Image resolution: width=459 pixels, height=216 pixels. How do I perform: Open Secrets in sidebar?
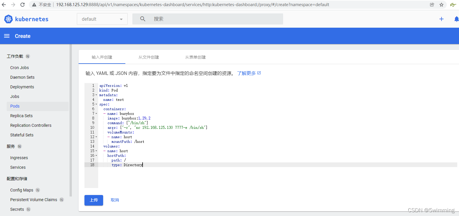click(17, 209)
